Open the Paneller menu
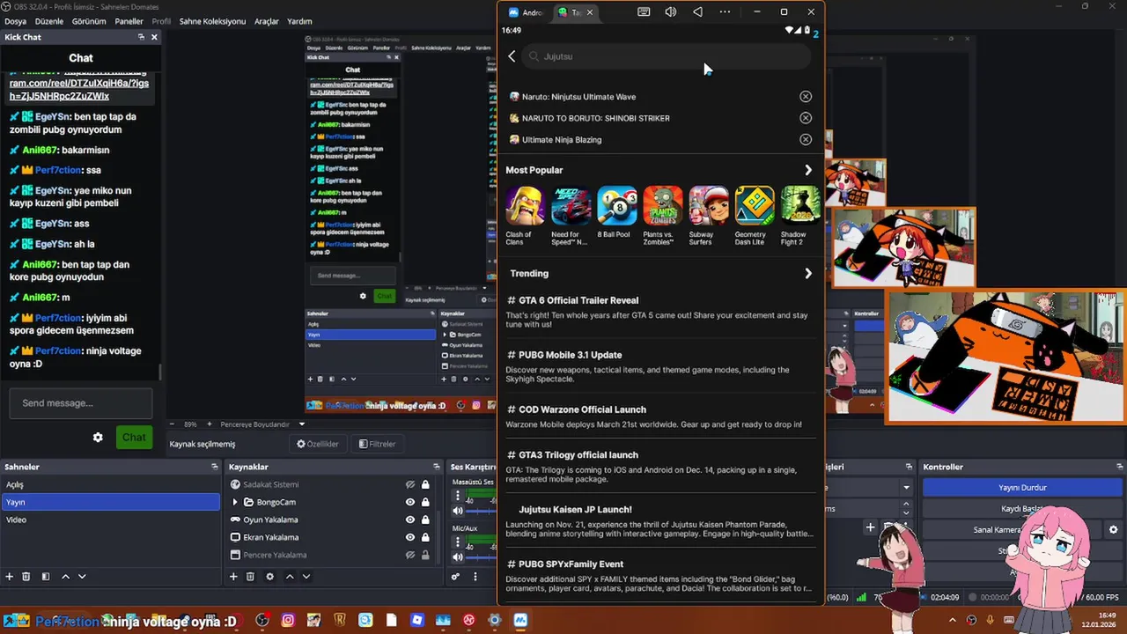This screenshot has width=1127, height=634. point(129,21)
